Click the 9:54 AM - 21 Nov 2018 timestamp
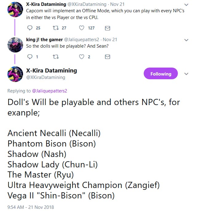 tap(31, 207)
